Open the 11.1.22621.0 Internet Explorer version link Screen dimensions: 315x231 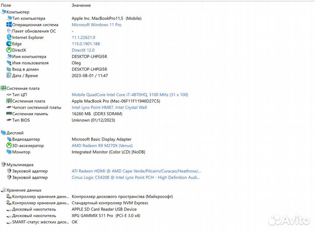[x=84, y=37]
